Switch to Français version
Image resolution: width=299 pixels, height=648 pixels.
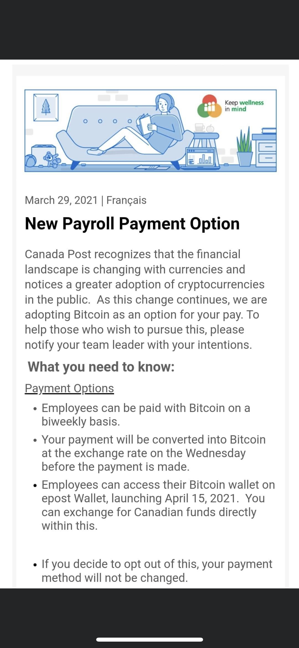pos(126,200)
